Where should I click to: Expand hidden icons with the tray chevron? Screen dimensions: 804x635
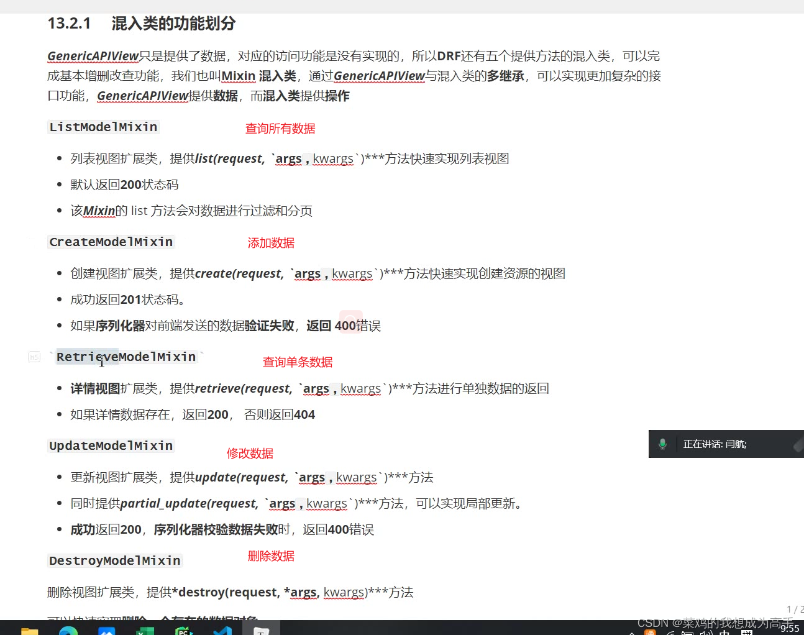[633, 633]
